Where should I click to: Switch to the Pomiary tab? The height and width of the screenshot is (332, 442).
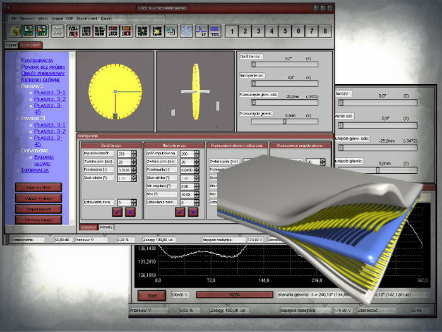point(107,226)
